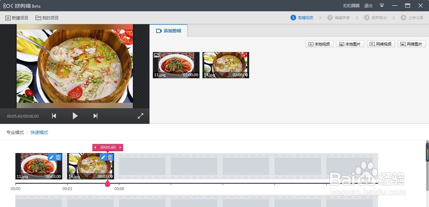The width and height of the screenshot is (429, 207).
Task: Click 退出 to log out
Action: click(x=368, y=6)
